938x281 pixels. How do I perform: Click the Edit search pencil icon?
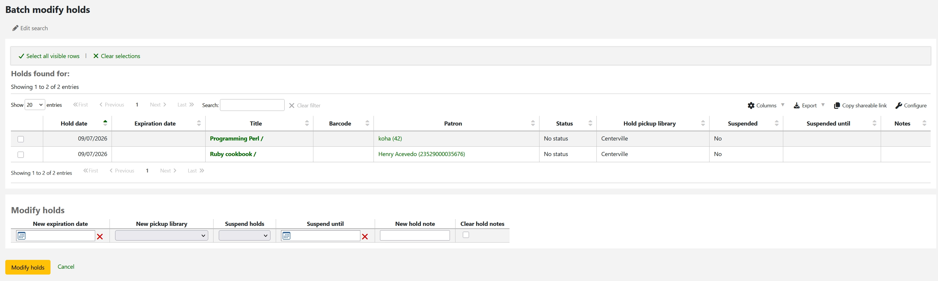pyautogui.click(x=15, y=28)
